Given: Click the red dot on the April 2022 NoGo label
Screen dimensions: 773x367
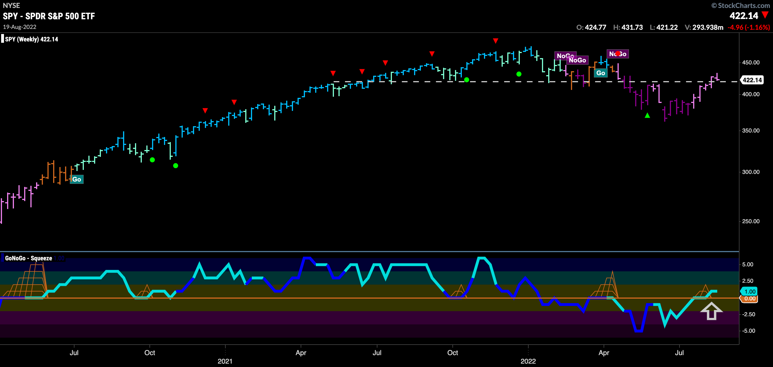Looking at the screenshot, I should [x=618, y=53].
